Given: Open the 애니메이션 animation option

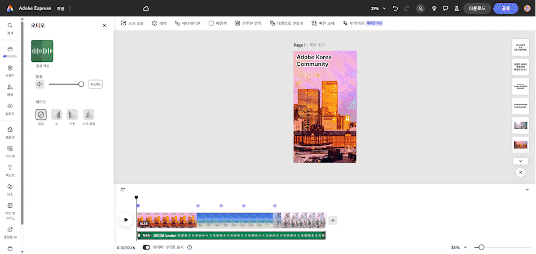Looking at the screenshot, I should pyautogui.click(x=187, y=23).
